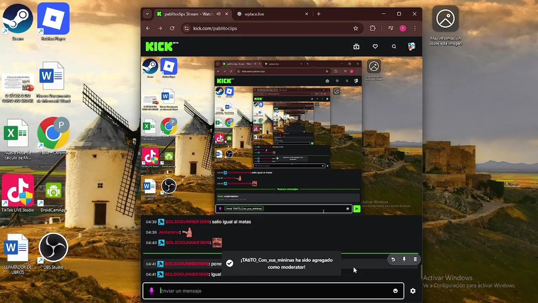Open Kick's browse streams icon
Image resolution: width=538 pixels, height=303 pixels.
[356, 46]
